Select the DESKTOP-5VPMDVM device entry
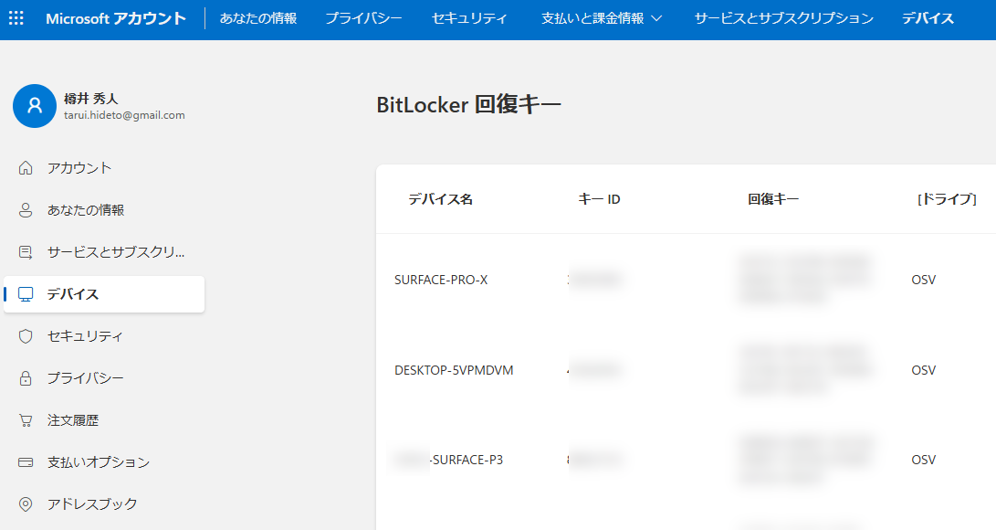The image size is (996, 530). pos(454,370)
